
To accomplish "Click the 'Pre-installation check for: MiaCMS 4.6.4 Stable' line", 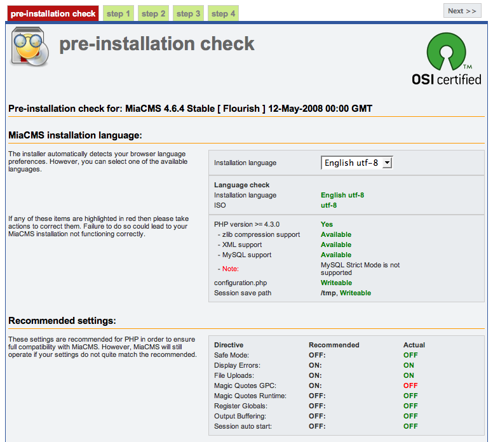I will tap(190, 109).
